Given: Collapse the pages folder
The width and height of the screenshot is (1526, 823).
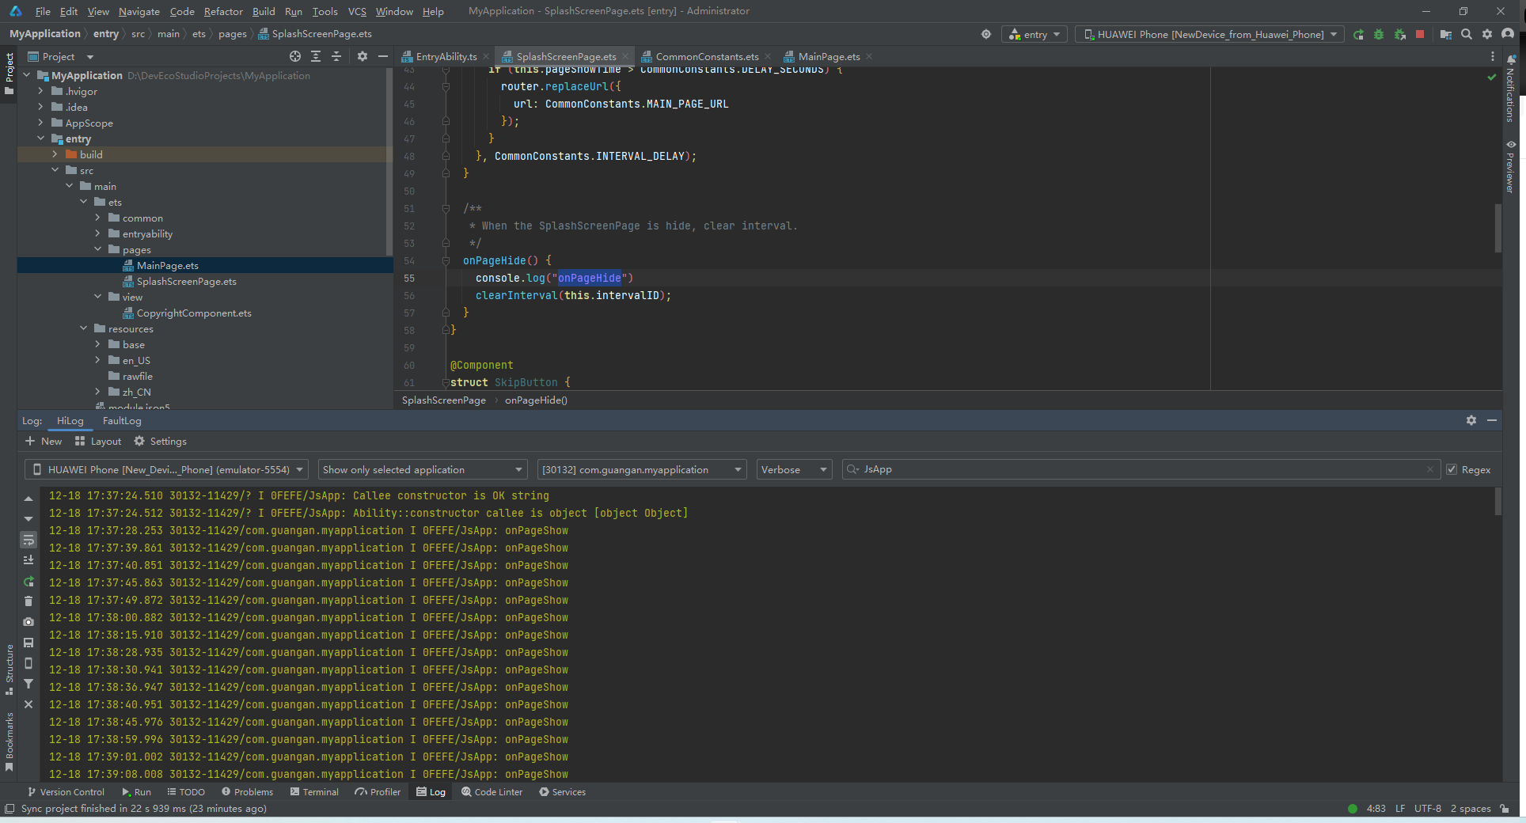Looking at the screenshot, I should 98,249.
